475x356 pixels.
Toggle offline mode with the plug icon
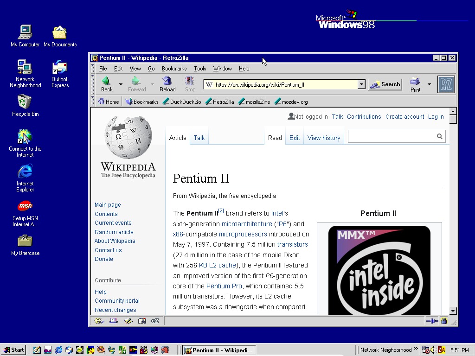[x=432, y=320]
